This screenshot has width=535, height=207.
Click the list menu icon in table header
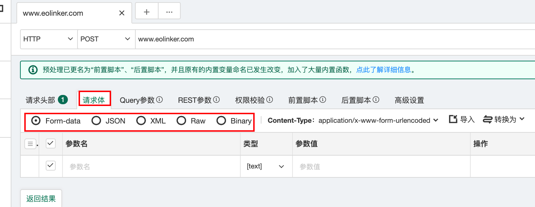[x=30, y=144]
